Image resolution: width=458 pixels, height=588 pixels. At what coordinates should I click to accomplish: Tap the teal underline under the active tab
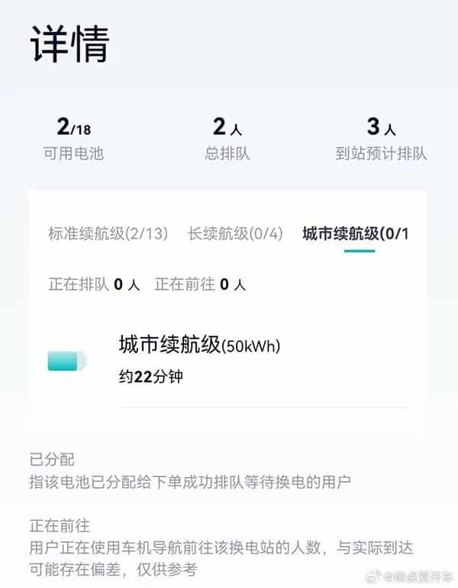359,251
